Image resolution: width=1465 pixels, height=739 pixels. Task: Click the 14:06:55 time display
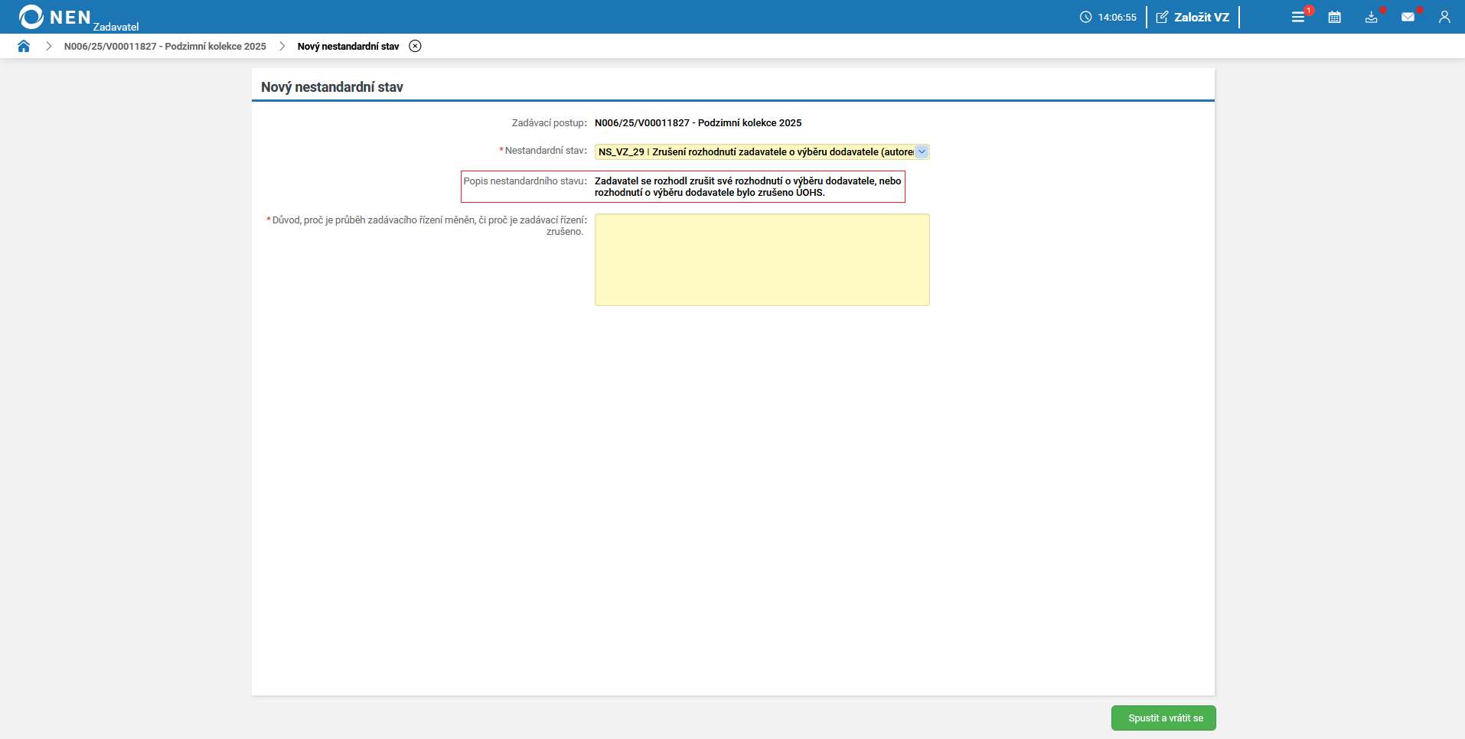tap(1117, 17)
